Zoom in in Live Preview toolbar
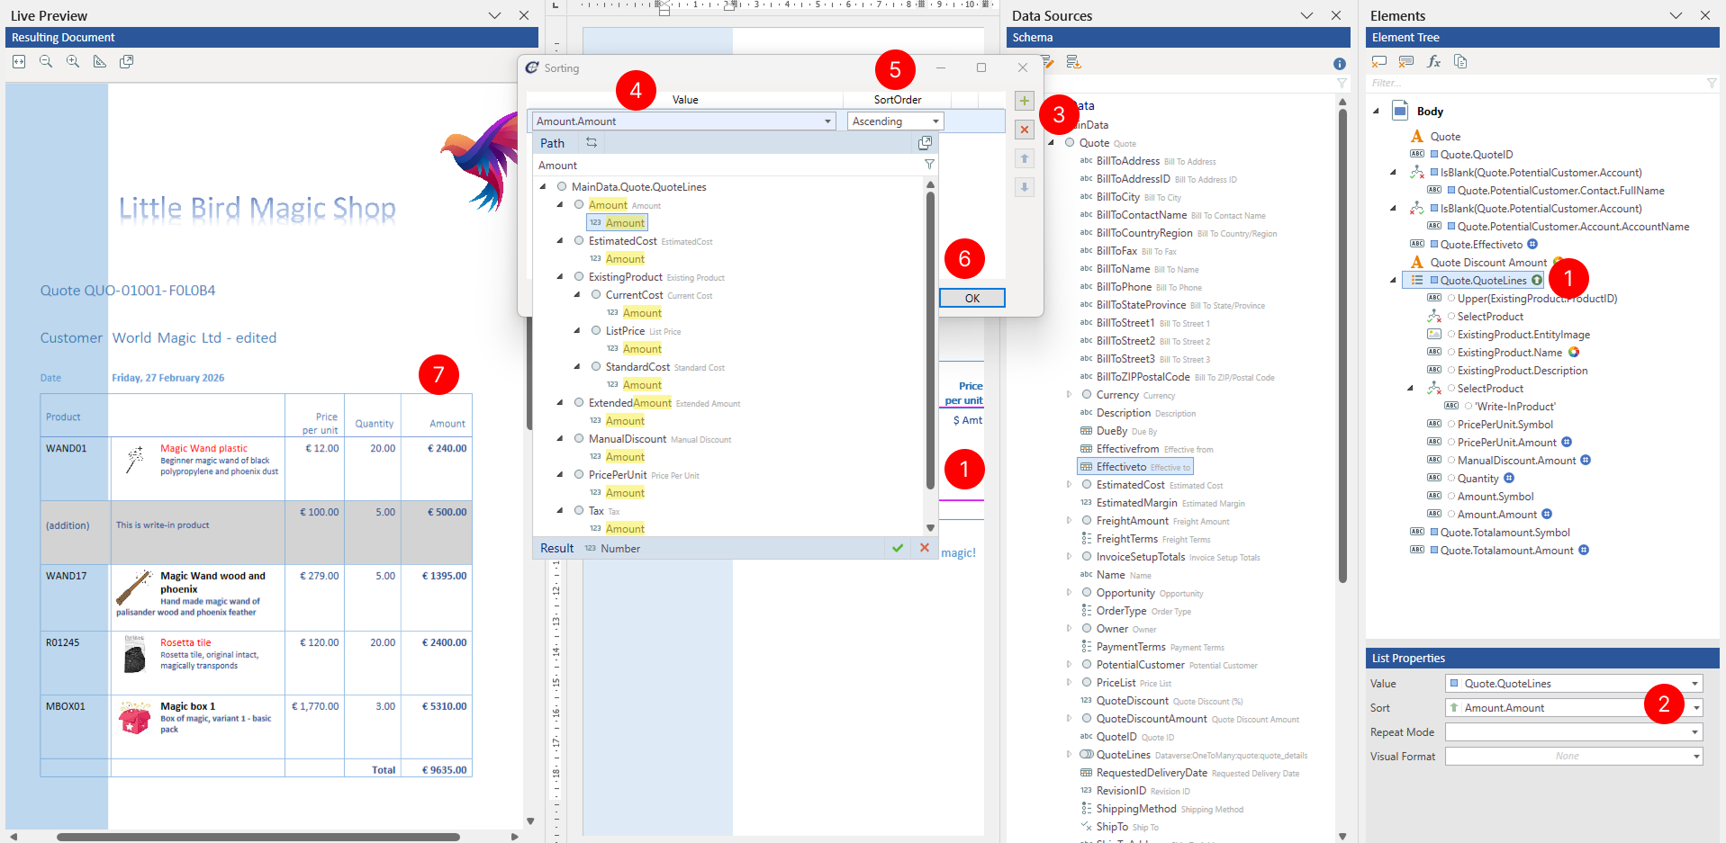This screenshot has width=1726, height=843. [x=73, y=62]
